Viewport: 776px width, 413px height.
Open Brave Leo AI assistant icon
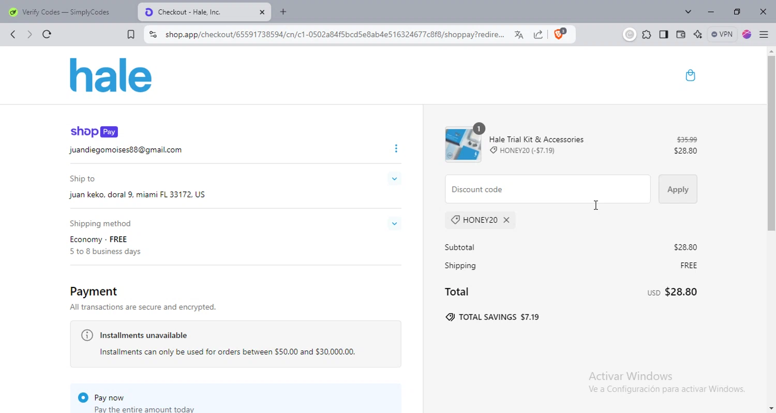pyautogui.click(x=698, y=35)
